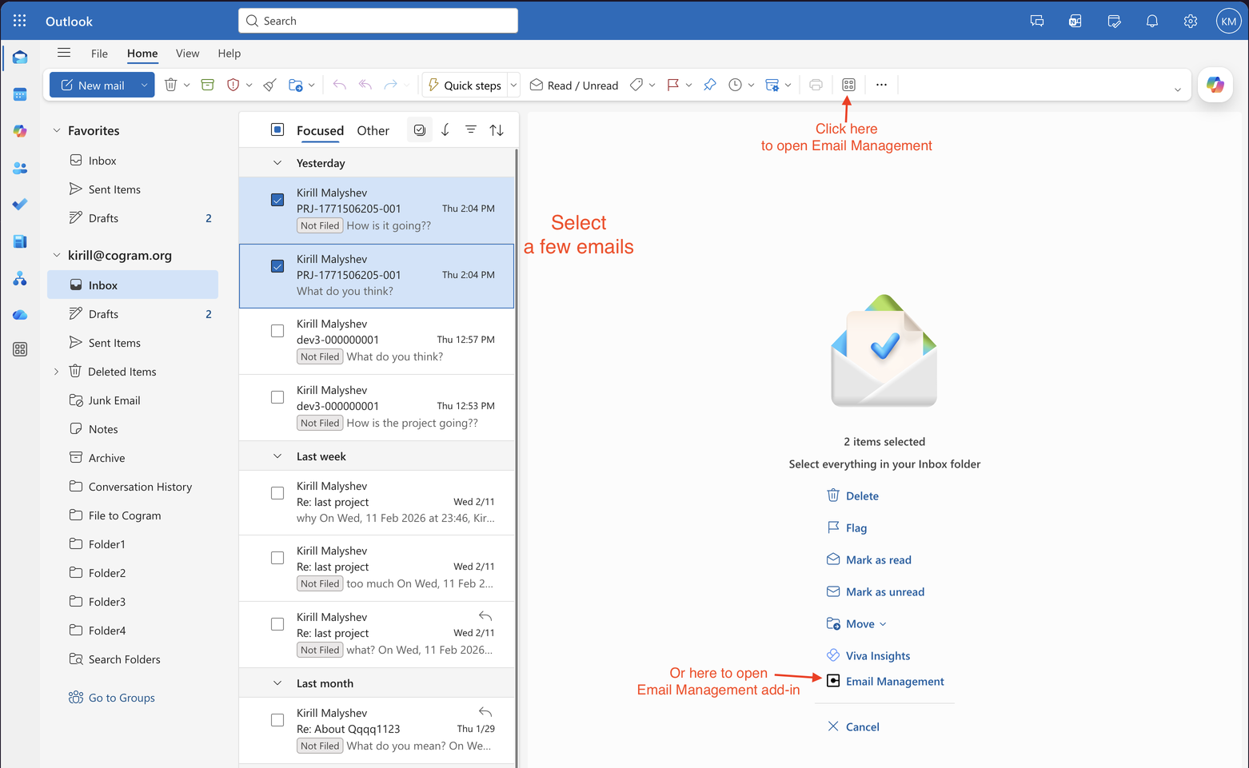
Task: Open the Filter icon in the message list
Action: coord(471,130)
